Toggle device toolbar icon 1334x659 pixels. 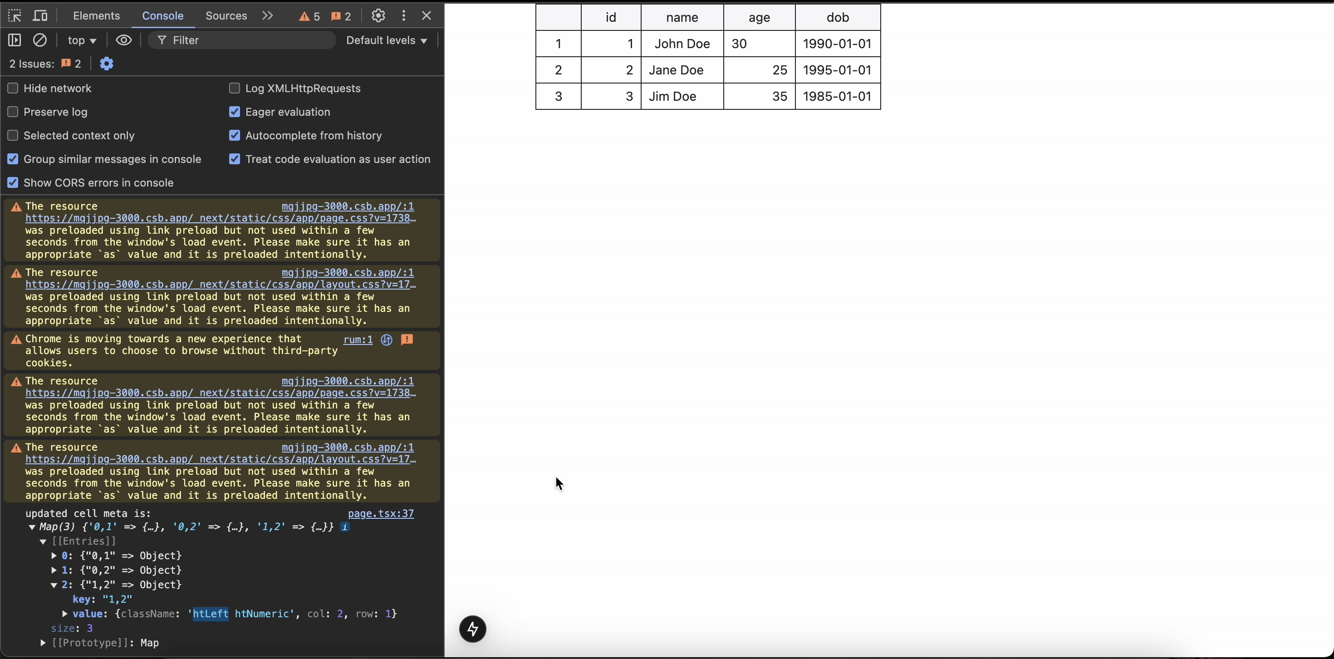40,16
